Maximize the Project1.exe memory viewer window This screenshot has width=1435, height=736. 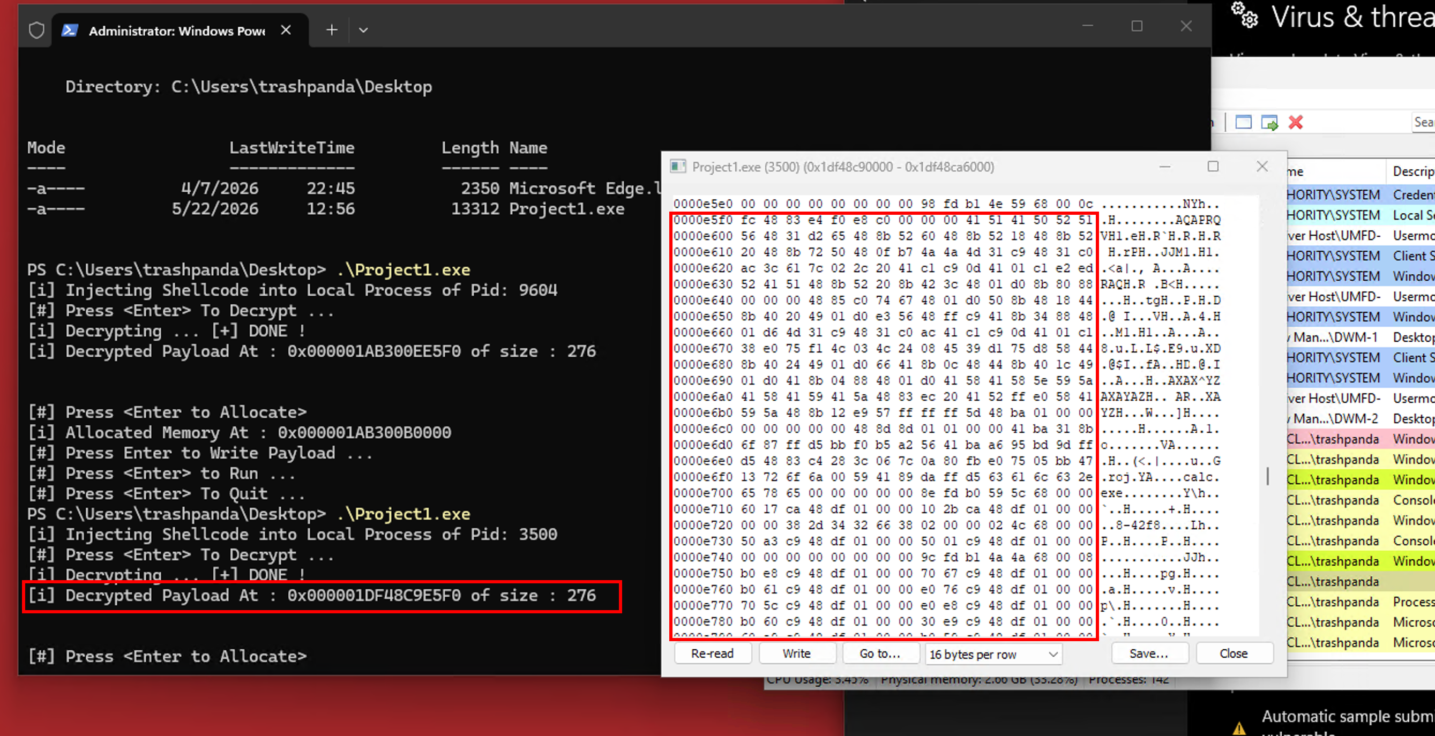click(x=1213, y=167)
